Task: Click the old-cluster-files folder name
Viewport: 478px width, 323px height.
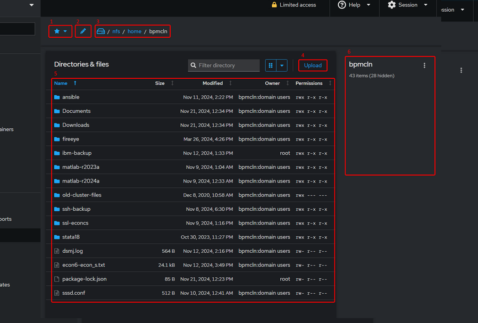Action: tap(82, 195)
